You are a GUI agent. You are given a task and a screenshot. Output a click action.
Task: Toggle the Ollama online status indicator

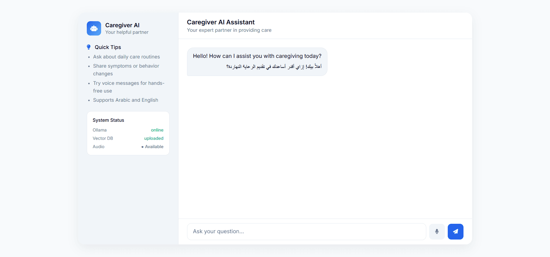coord(157,130)
